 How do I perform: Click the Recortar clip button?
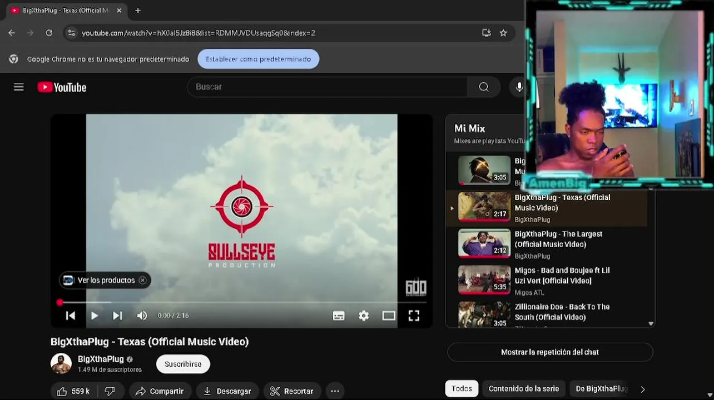(292, 391)
